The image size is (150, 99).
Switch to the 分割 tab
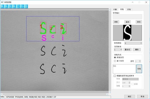point(115,9)
